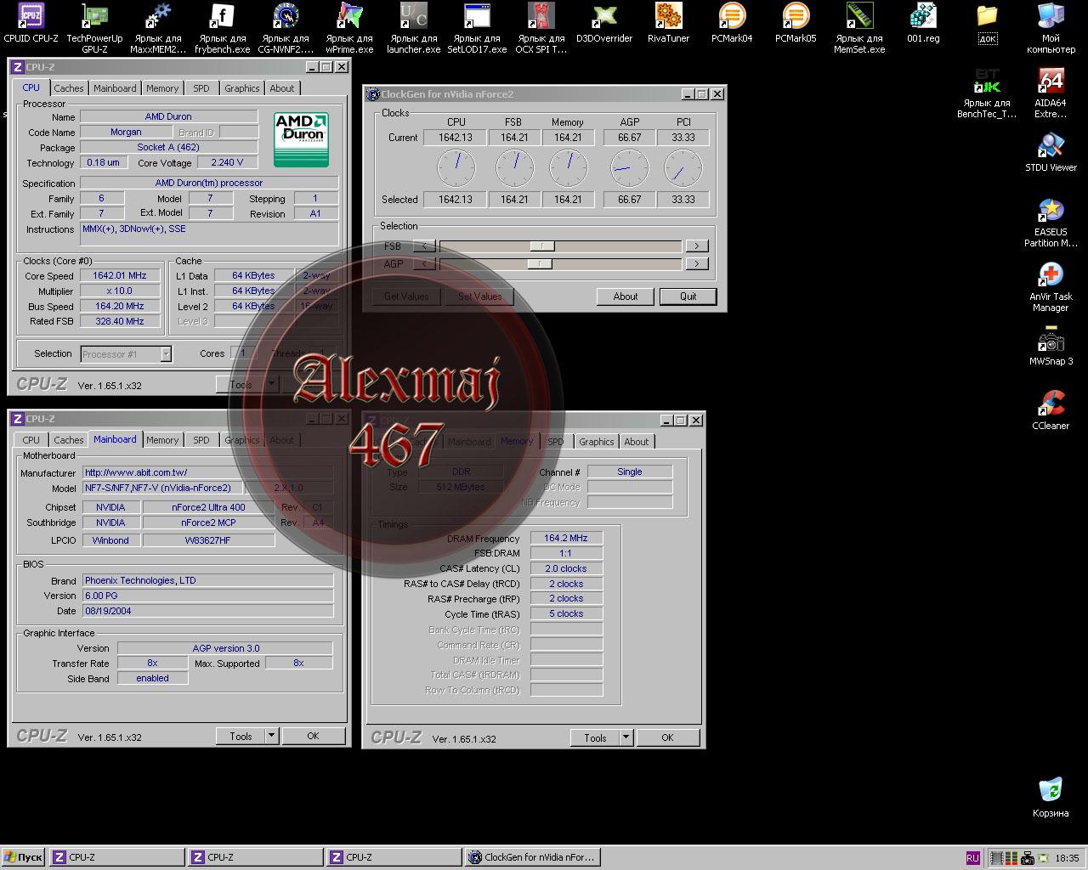Viewport: 1088px width, 870px height.
Task: Expand the Tools dropdown arrow in the Memory CPU-Z window
Action: tap(626, 737)
